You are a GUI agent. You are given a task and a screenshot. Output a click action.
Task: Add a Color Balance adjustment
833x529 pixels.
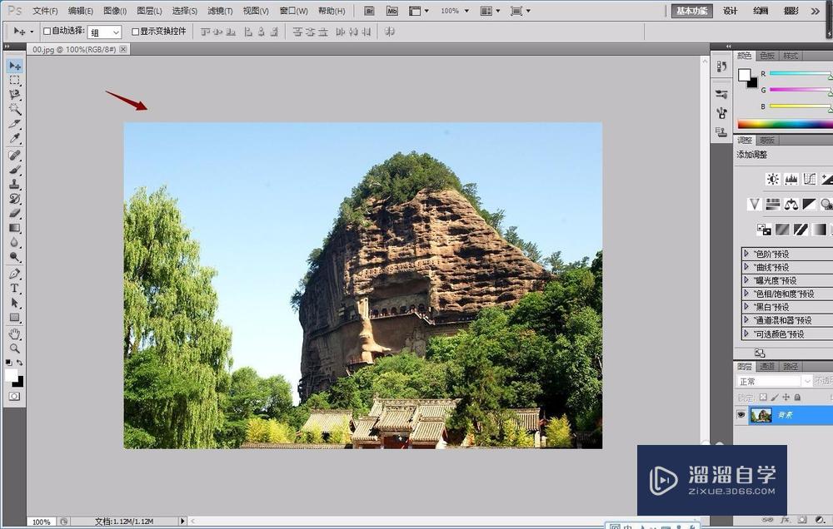pos(791,204)
